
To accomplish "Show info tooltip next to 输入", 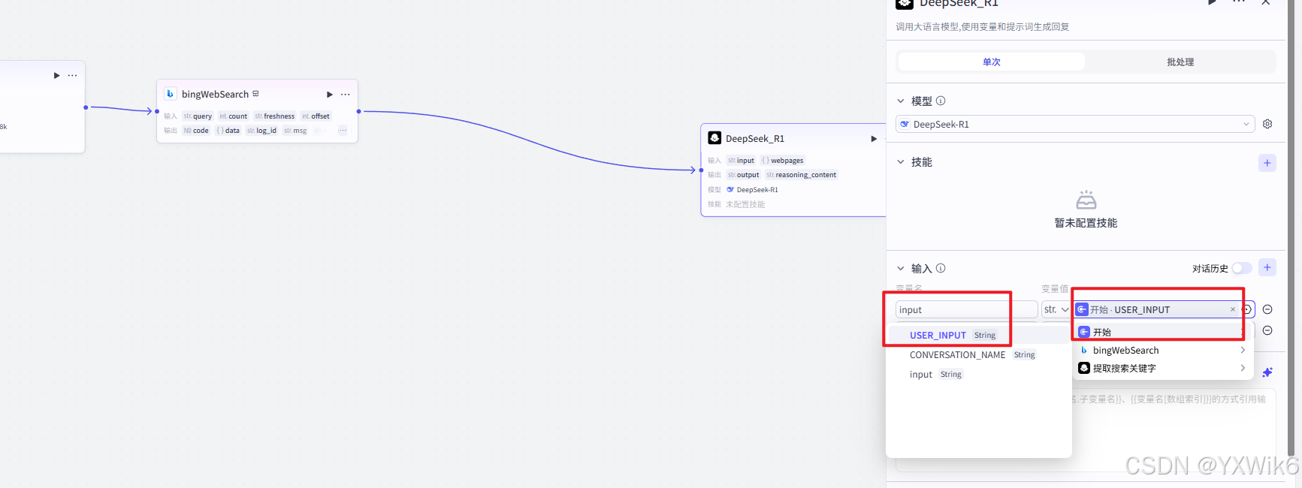I will 941,268.
